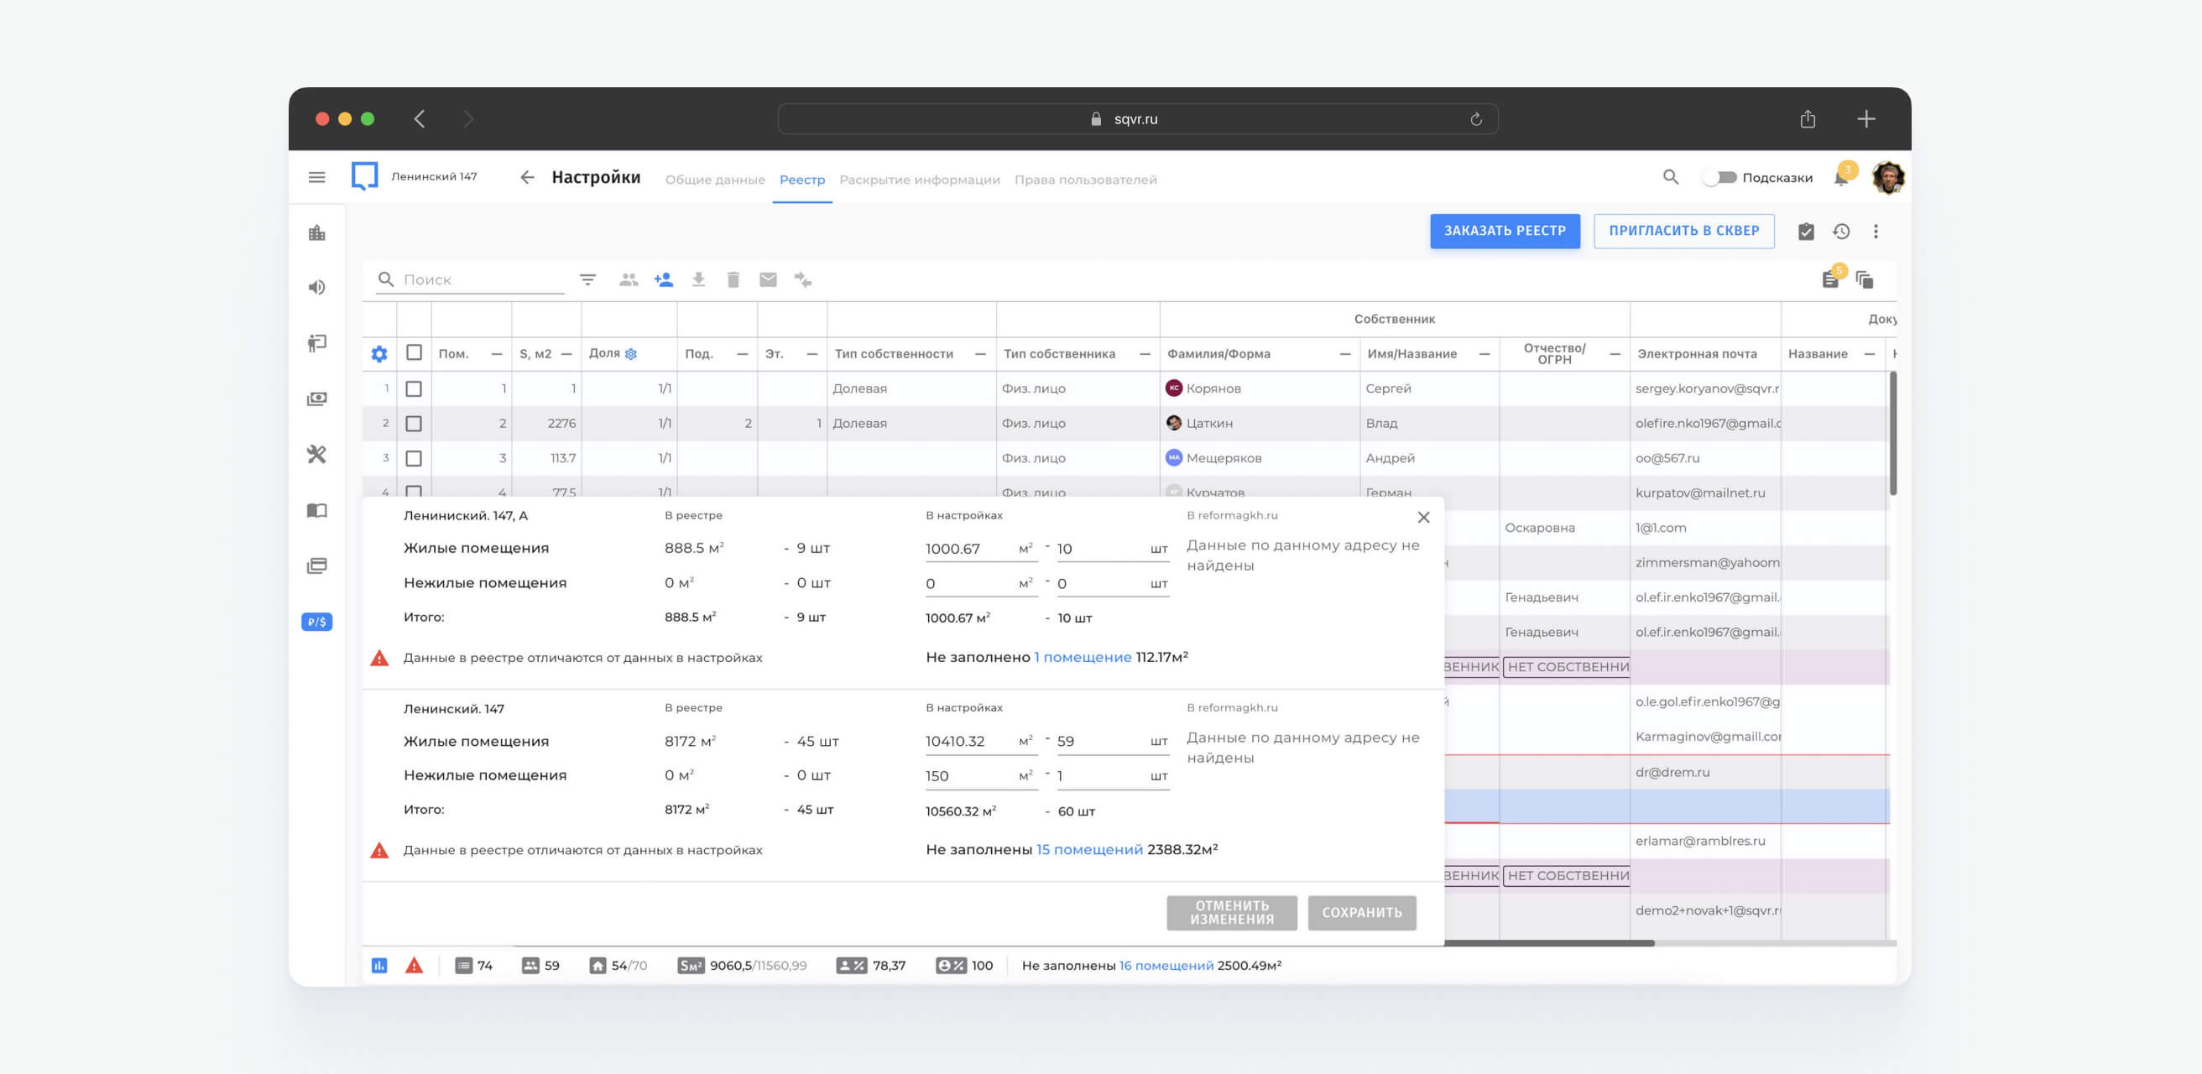The width and height of the screenshot is (2202, 1074).
Task: Collapse the Тип собственности column
Action: (x=979, y=354)
